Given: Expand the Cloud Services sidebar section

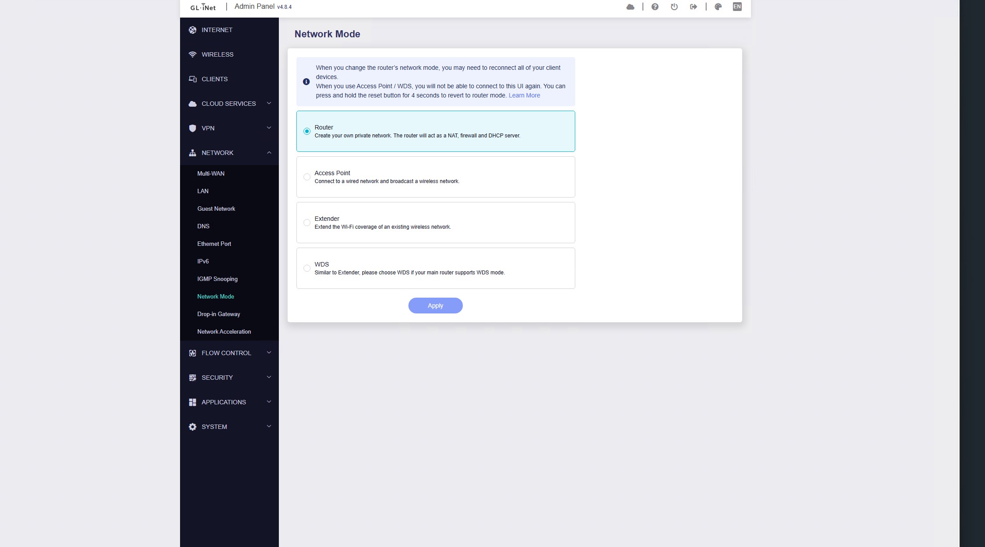Looking at the screenshot, I should [x=229, y=104].
